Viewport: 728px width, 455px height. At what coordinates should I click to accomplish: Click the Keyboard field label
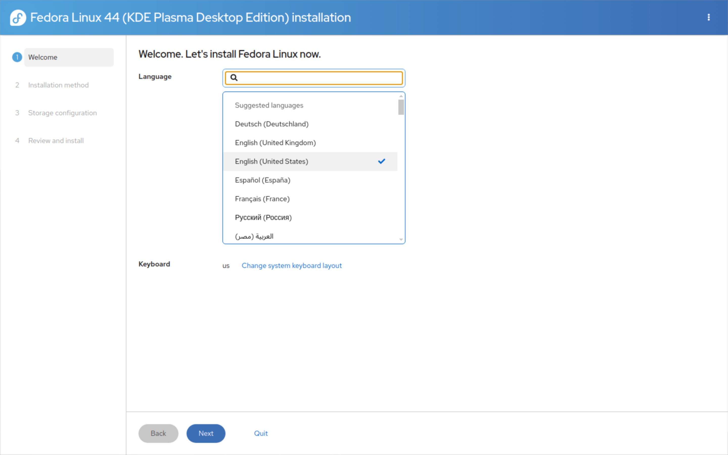click(x=154, y=264)
